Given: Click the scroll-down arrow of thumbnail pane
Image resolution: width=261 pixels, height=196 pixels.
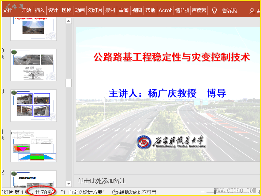Looking at the screenshot, I should pos(69,184).
